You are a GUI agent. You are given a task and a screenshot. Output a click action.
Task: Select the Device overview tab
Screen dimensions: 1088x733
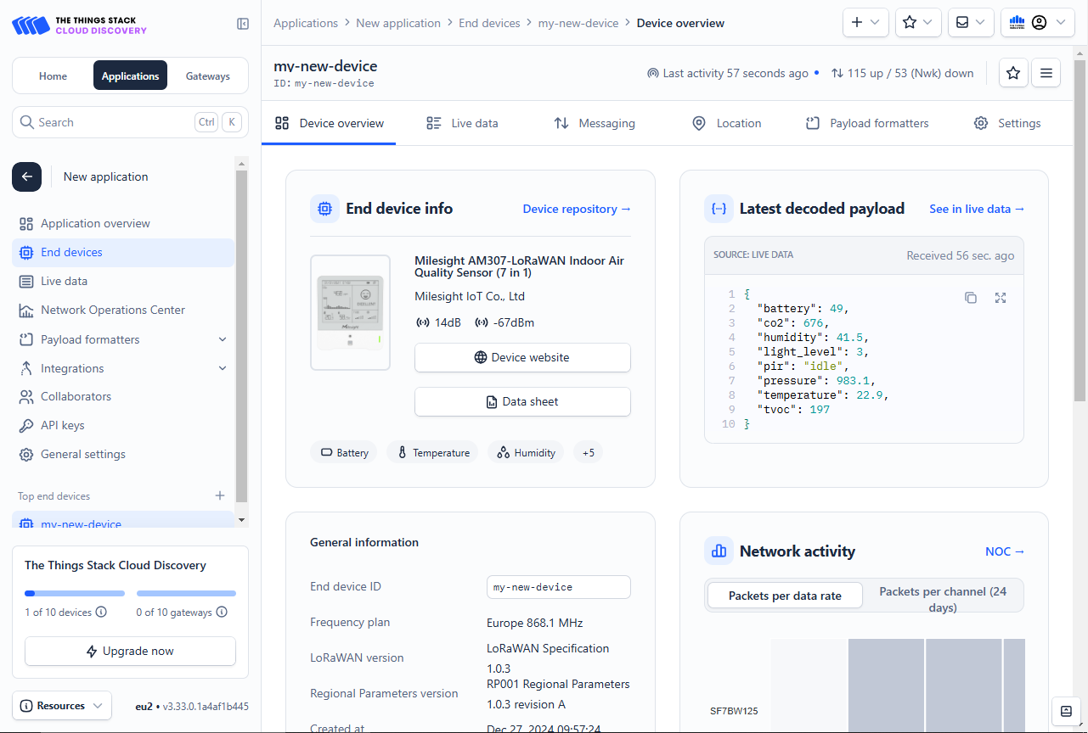click(330, 123)
